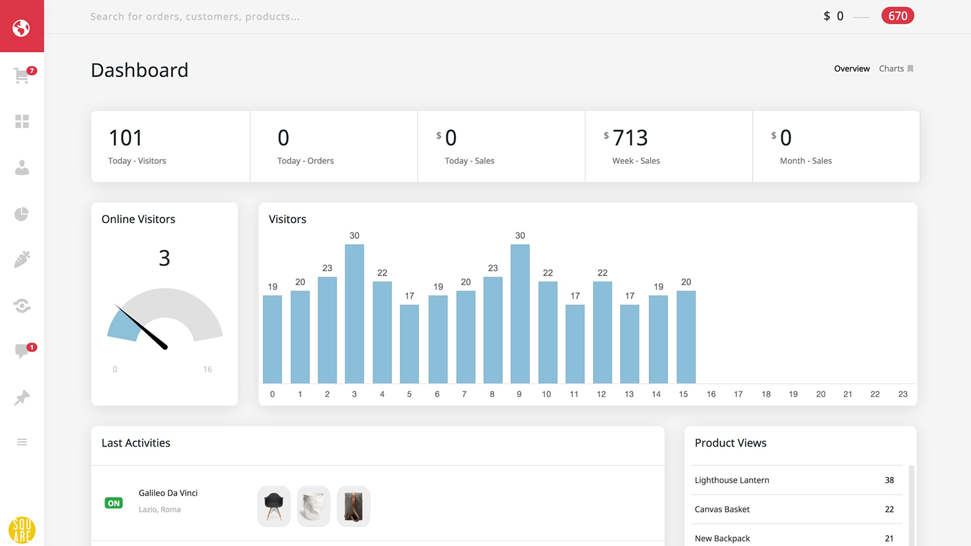971x546 pixels.
Task: Open the white bag product thumbnail
Action: [x=314, y=506]
